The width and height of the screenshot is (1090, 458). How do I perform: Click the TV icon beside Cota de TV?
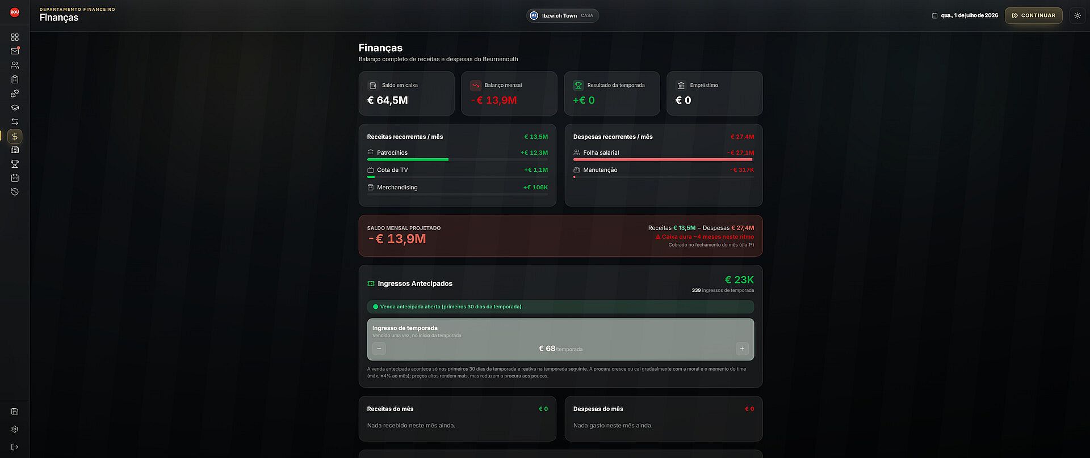click(x=371, y=170)
